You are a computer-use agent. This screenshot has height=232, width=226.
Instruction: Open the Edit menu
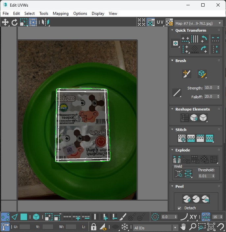coord(16,14)
